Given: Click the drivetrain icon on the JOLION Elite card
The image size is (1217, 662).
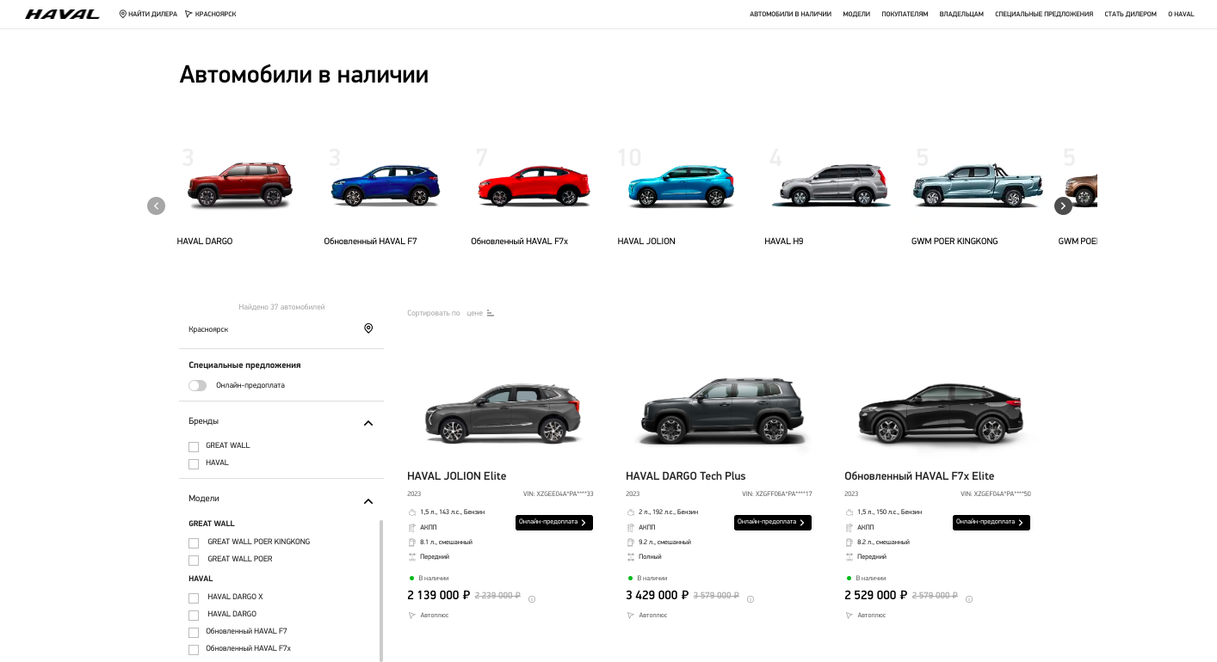Looking at the screenshot, I should pyautogui.click(x=412, y=557).
